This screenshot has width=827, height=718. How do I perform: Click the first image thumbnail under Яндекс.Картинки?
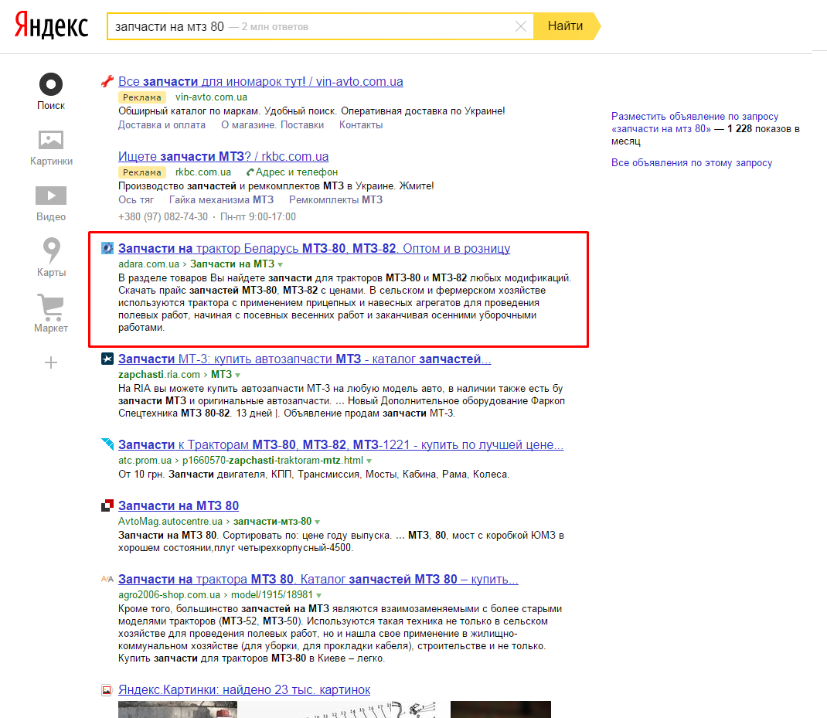coord(178,709)
